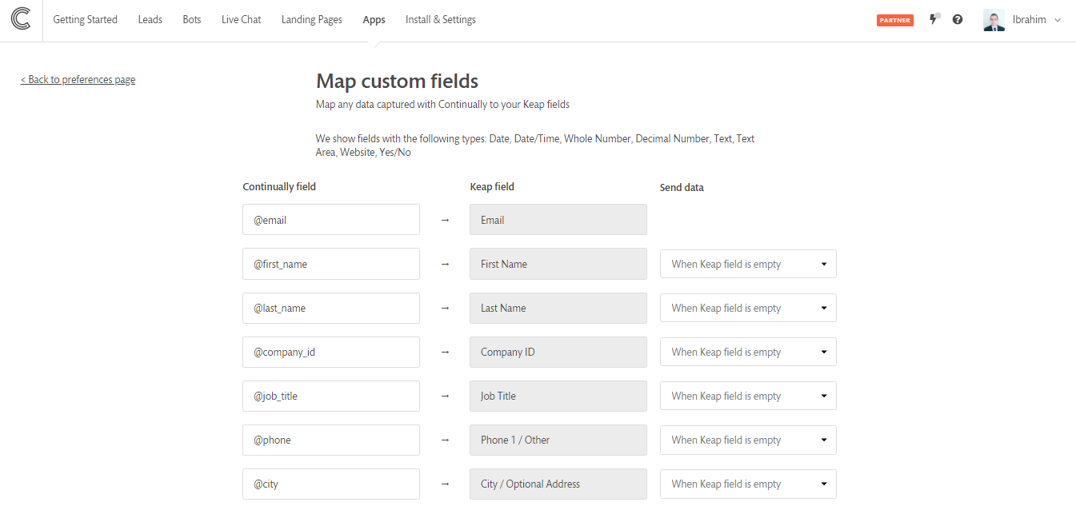Click the Continually field column header
Viewport: 1076px width, 506px height.
click(279, 187)
